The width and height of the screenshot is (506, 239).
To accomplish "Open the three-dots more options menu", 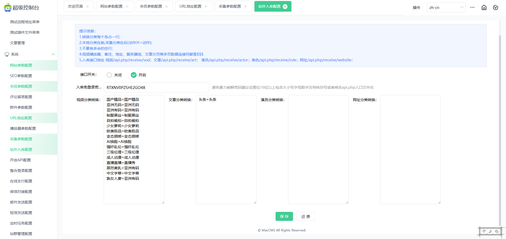I will pyautogui.click(x=472, y=7).
